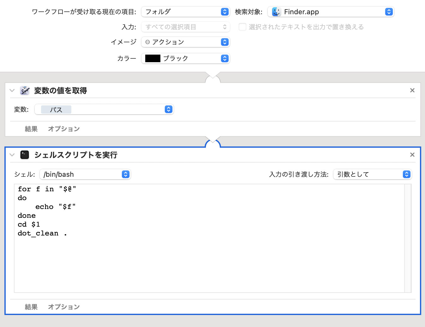Click the Get Value of Variable action icon

25,91
